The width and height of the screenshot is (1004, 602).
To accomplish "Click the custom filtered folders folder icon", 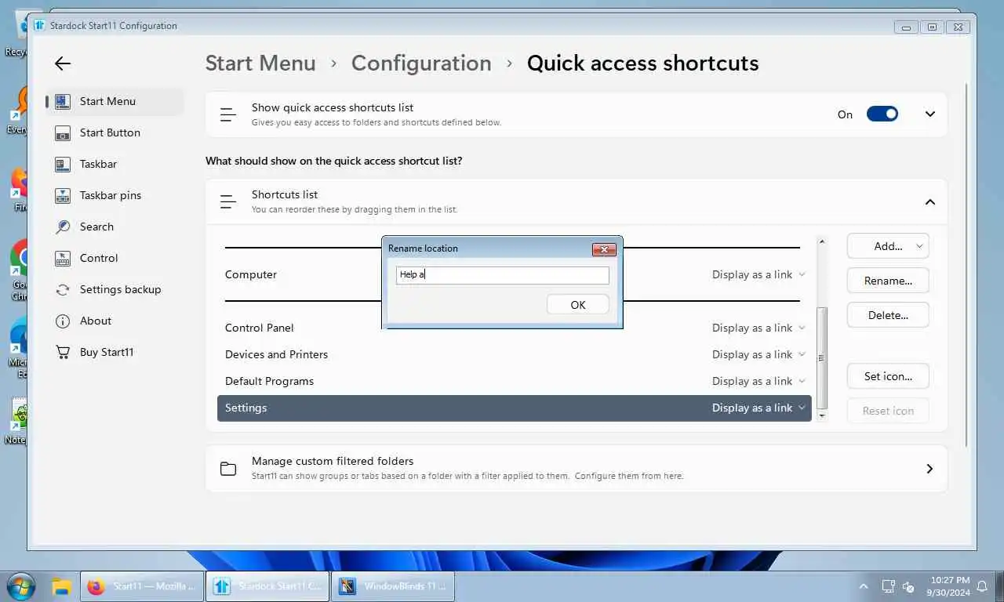I will 228,469.
